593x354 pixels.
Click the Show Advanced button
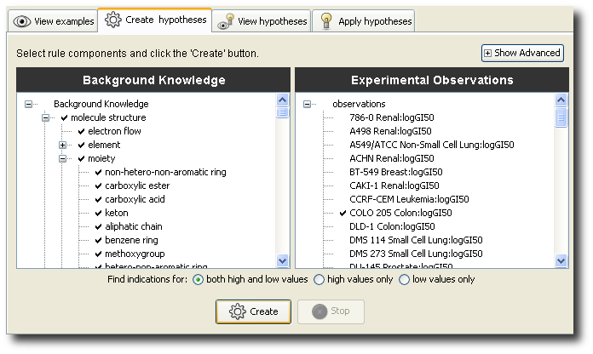(x=522, y=53)
